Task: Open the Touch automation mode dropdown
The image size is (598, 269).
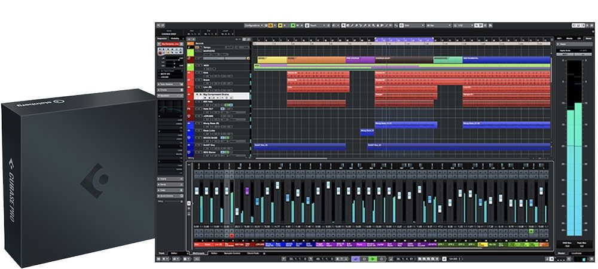Action: [x=318, y=25]
